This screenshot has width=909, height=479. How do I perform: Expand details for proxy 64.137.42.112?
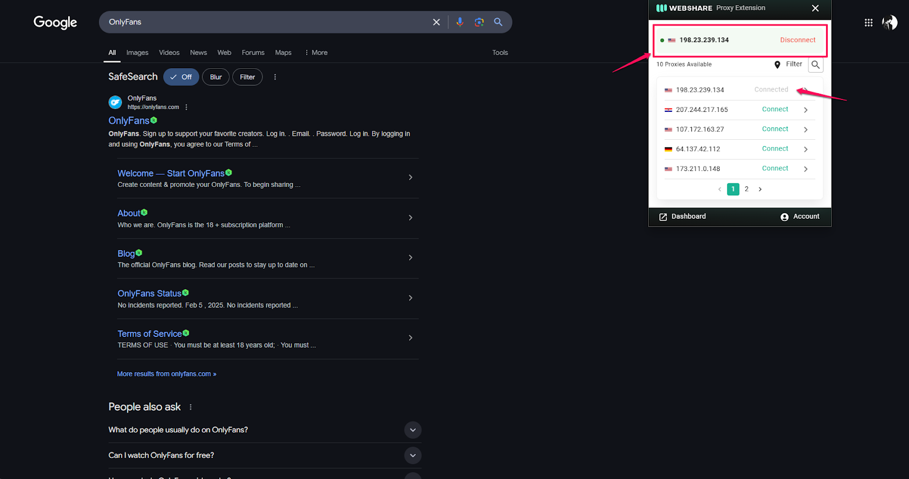tap(806, 149)
